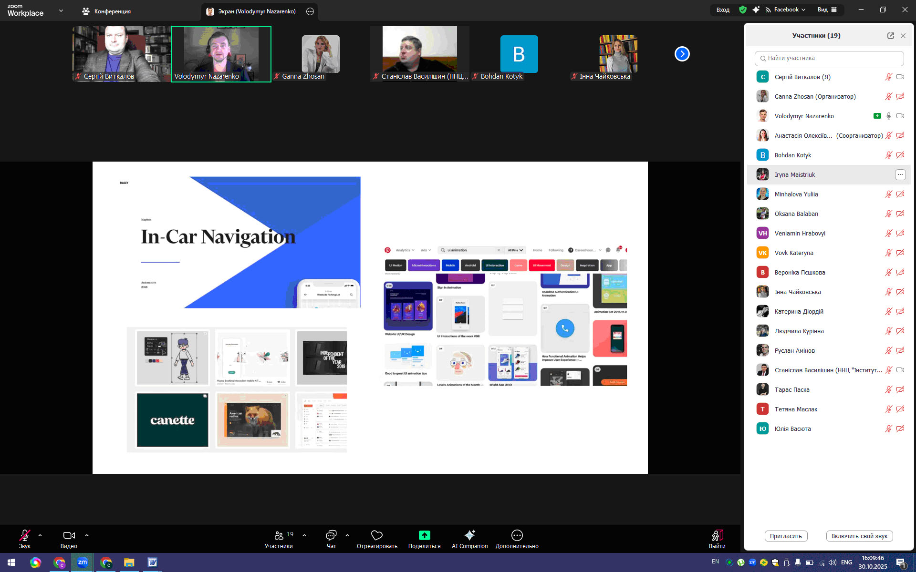This screenshot has width=916, height=572.
Task: Open the Вид view menu
Action: (x=827, y=10)
